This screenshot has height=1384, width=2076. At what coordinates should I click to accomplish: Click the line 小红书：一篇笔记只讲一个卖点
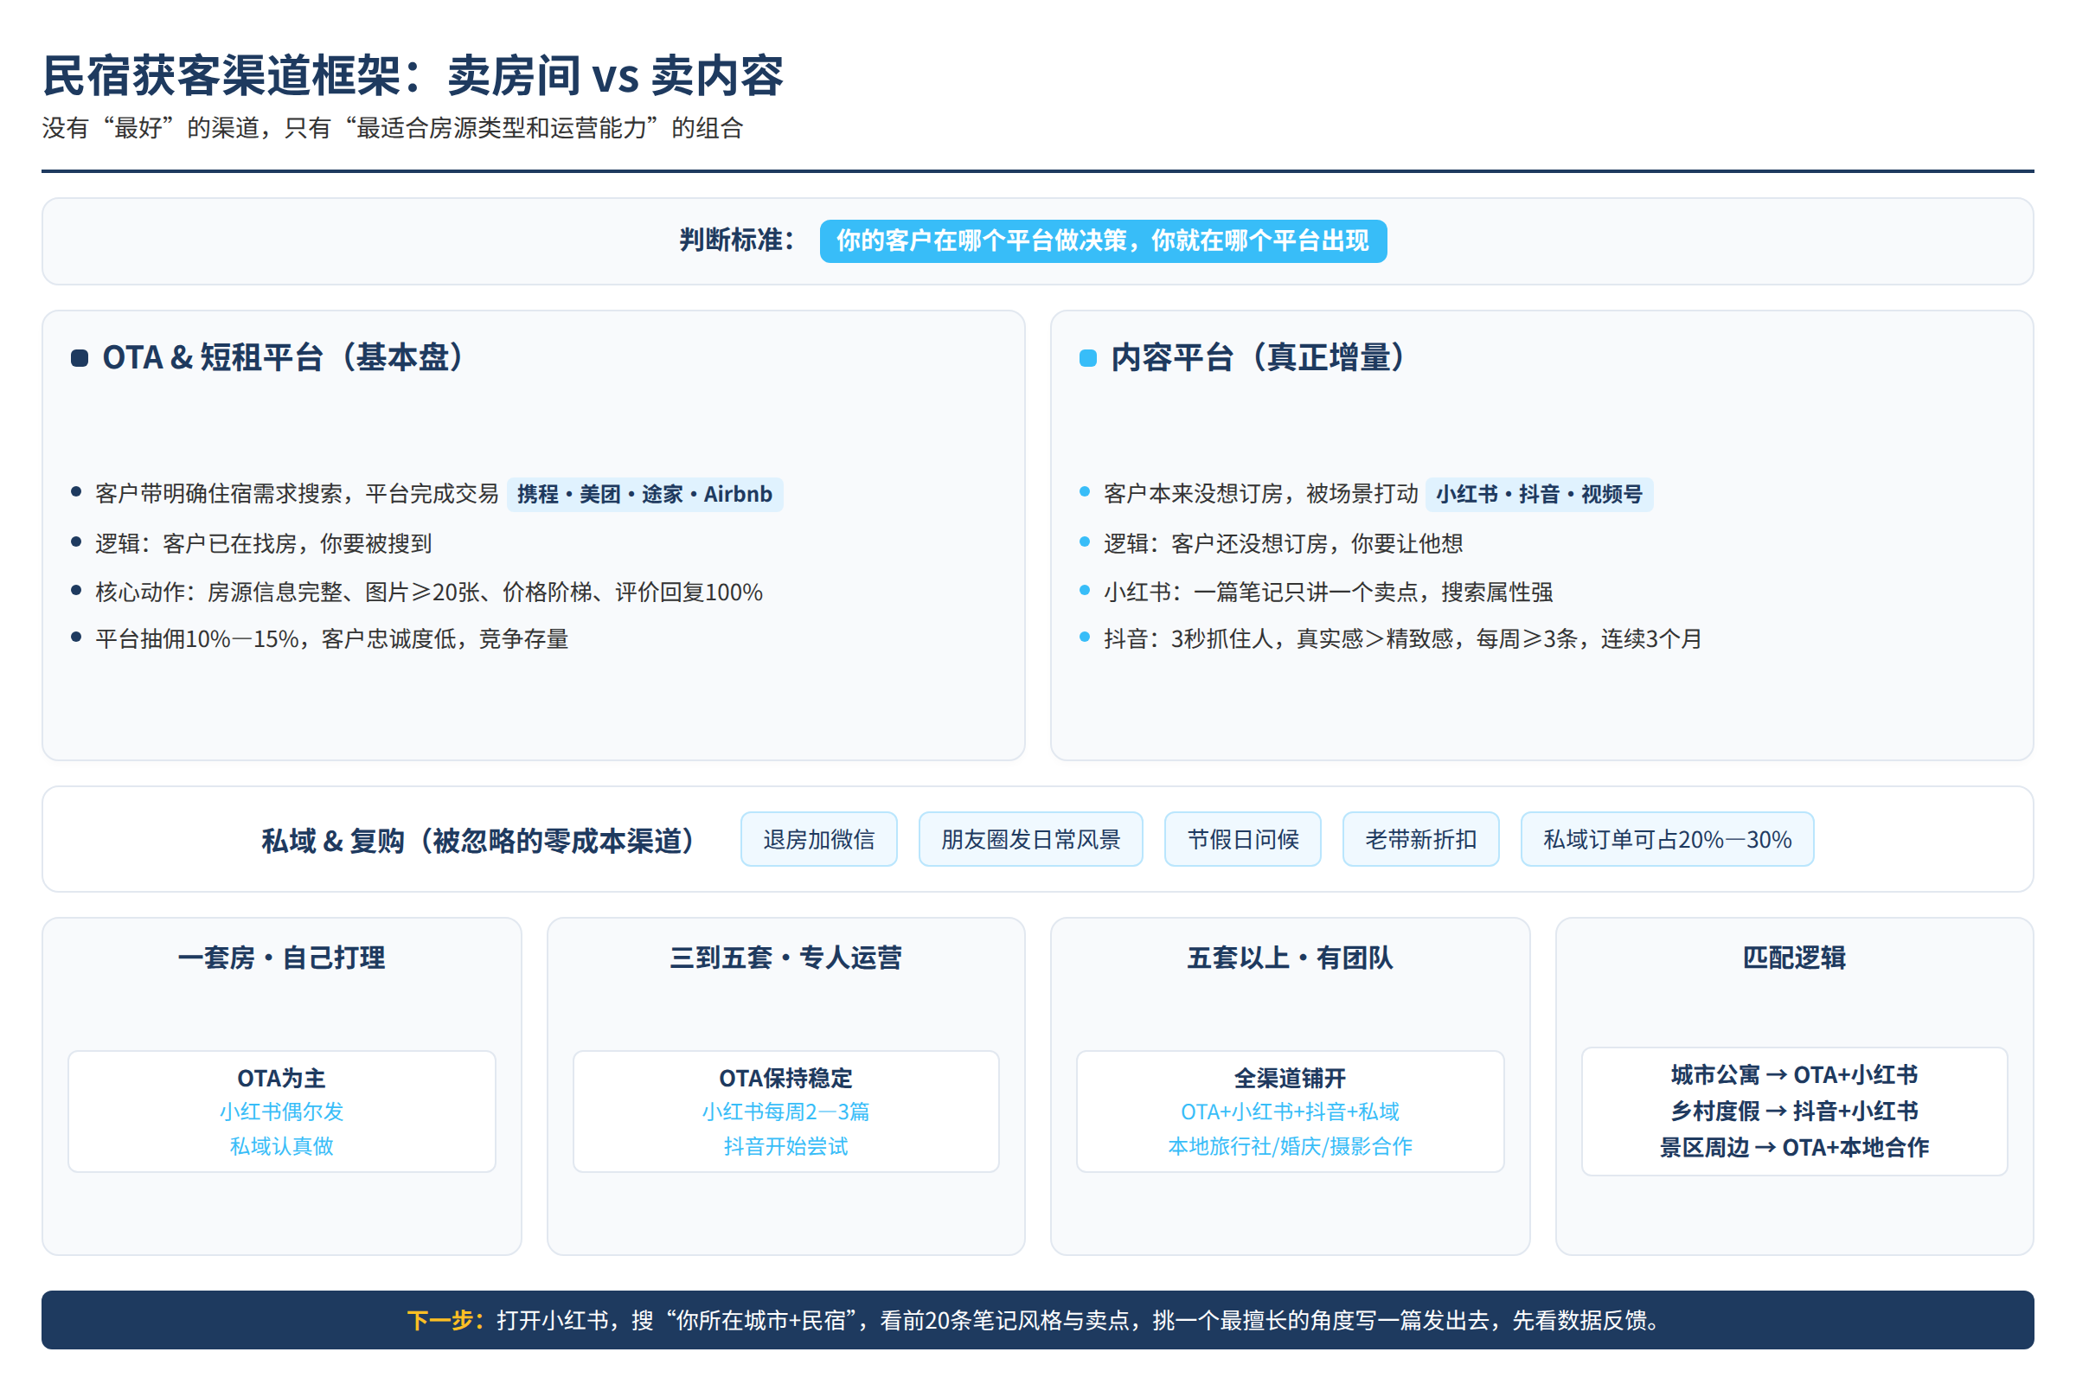[x=1329, y=592]
